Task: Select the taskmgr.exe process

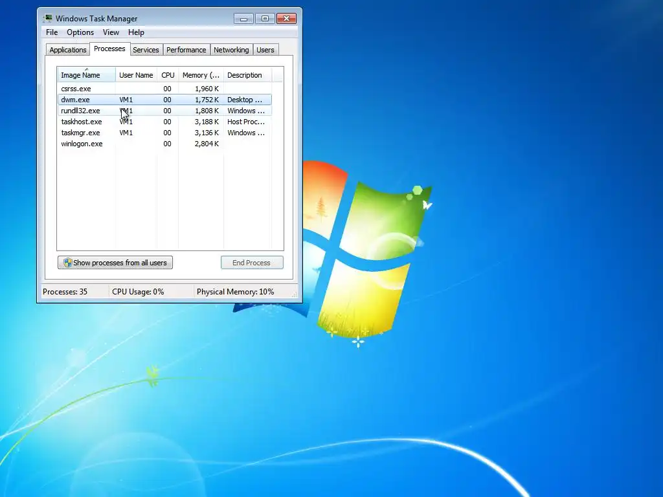Action: [x=164, y=133]
